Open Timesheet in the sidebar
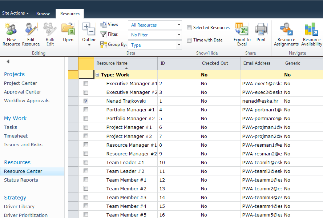 16,136
